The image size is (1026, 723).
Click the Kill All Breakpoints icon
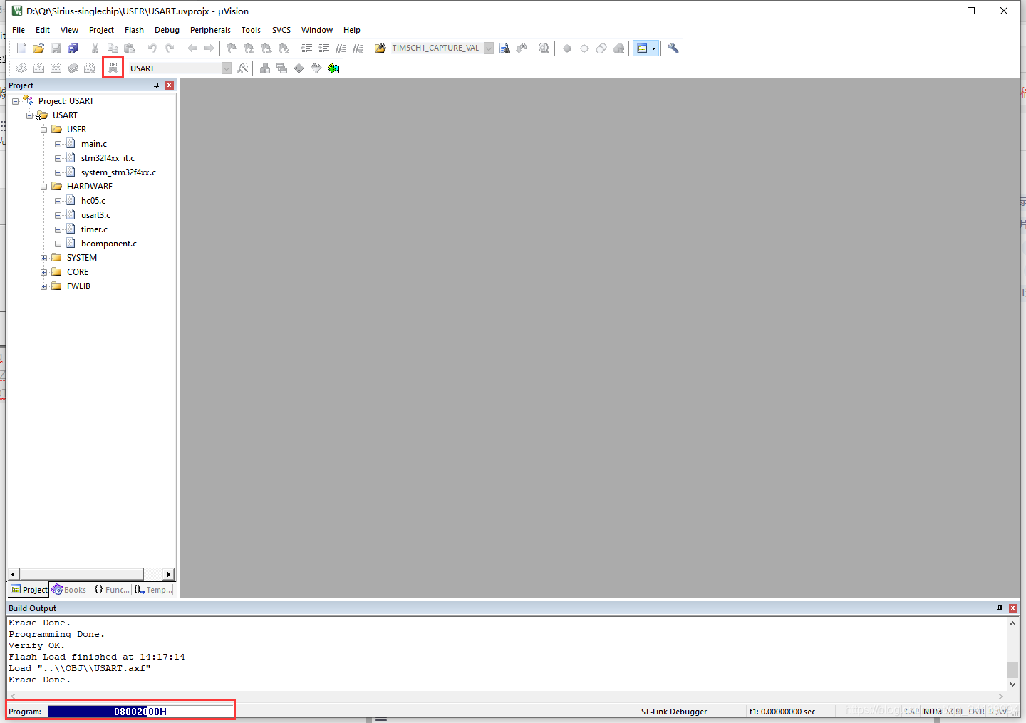[618, 48]
